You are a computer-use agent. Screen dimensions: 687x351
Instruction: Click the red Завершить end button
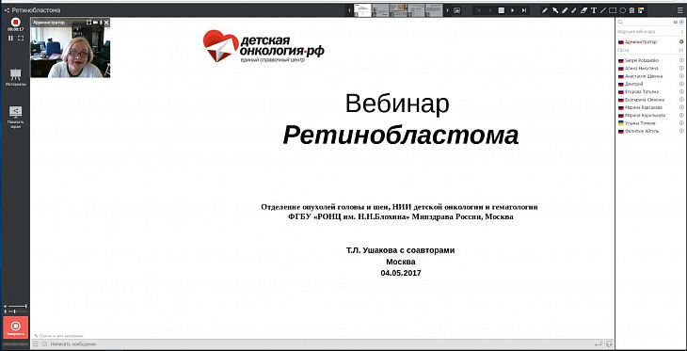tap(16, 327)
